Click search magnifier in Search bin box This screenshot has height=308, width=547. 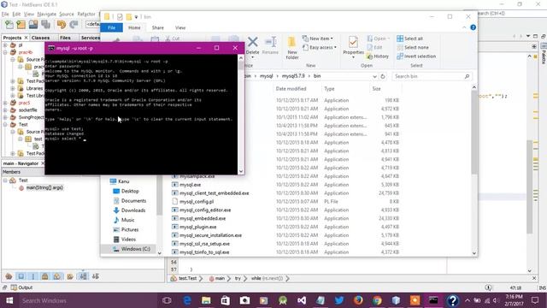pyautogui.click(x=467, y=76)
